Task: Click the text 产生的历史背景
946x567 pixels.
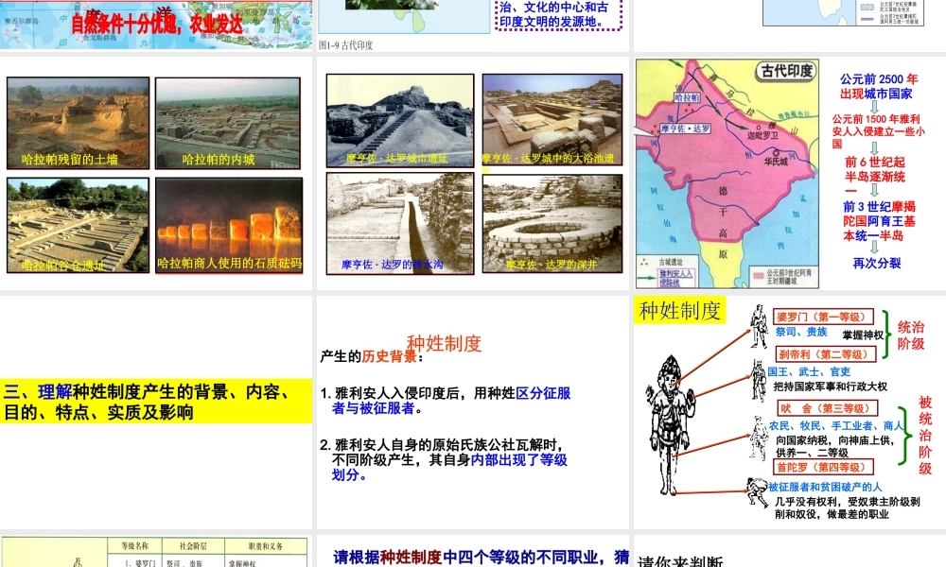Action: tap(371, 356)
